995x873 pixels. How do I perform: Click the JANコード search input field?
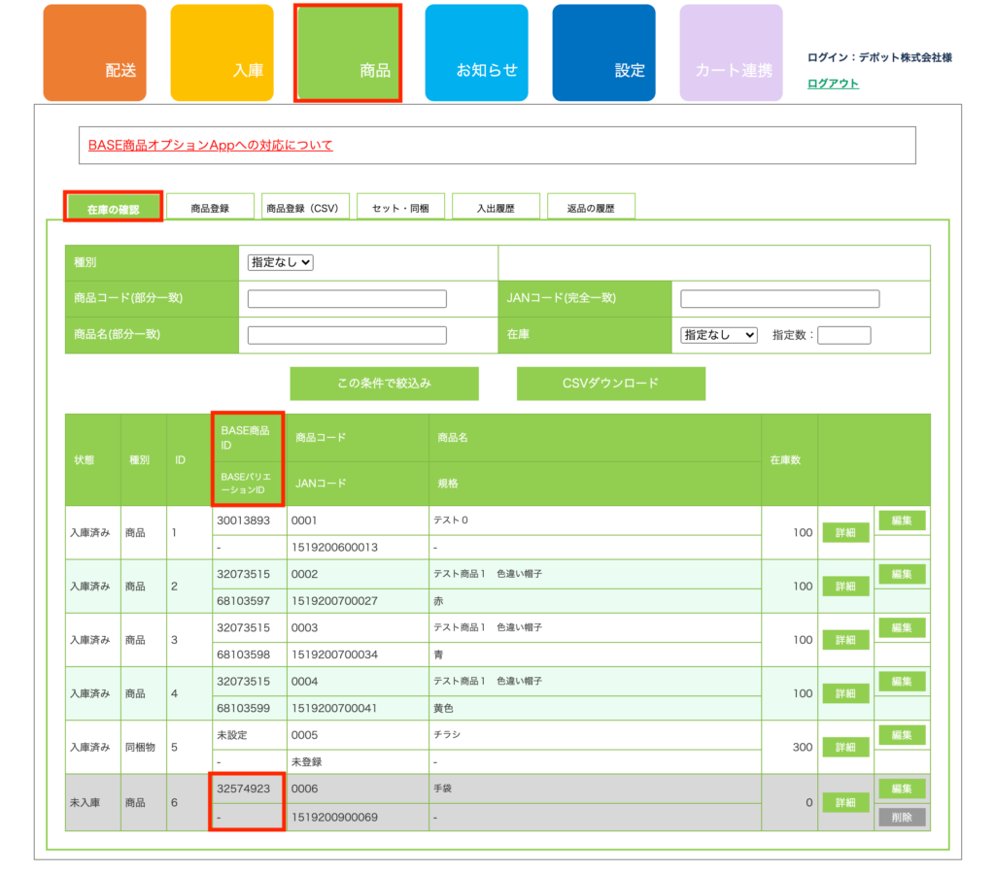pos(779,299)
